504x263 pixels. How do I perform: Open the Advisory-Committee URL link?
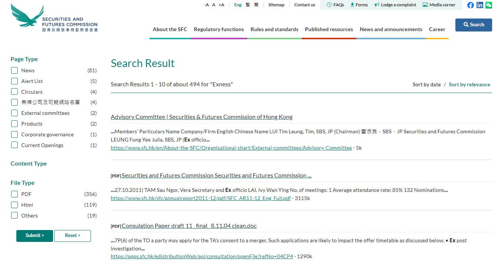point(231,148)
